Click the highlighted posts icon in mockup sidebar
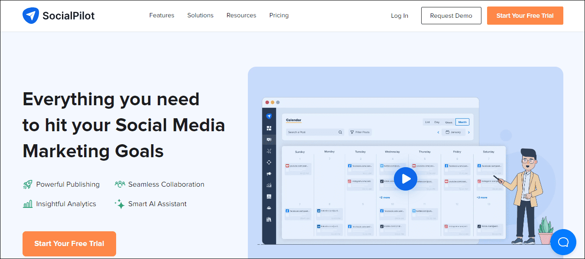The image size is (585, 259). tap(269, 139)
